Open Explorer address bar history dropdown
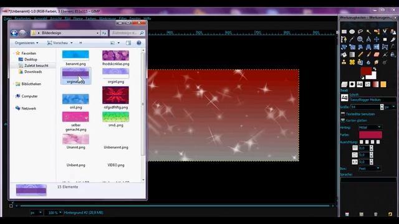 click(x=97, y=33)
